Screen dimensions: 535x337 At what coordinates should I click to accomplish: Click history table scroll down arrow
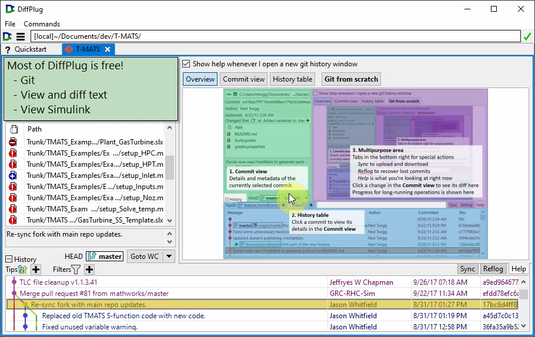[524, 326]
